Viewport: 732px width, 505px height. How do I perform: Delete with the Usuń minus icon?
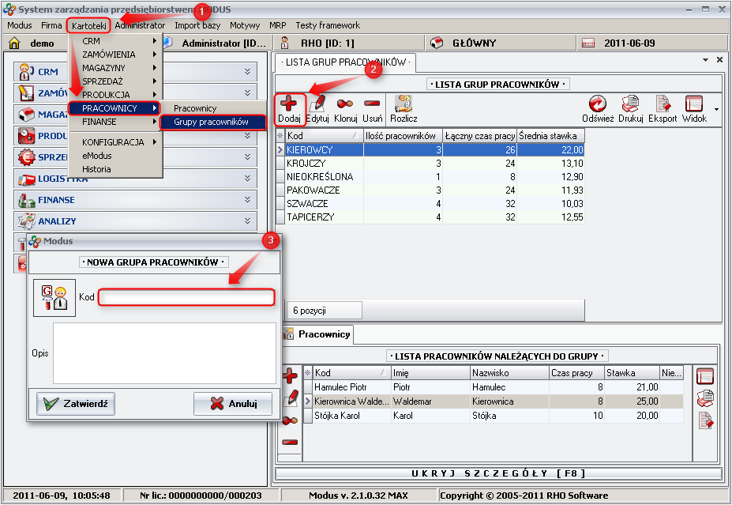coord(373,109)
